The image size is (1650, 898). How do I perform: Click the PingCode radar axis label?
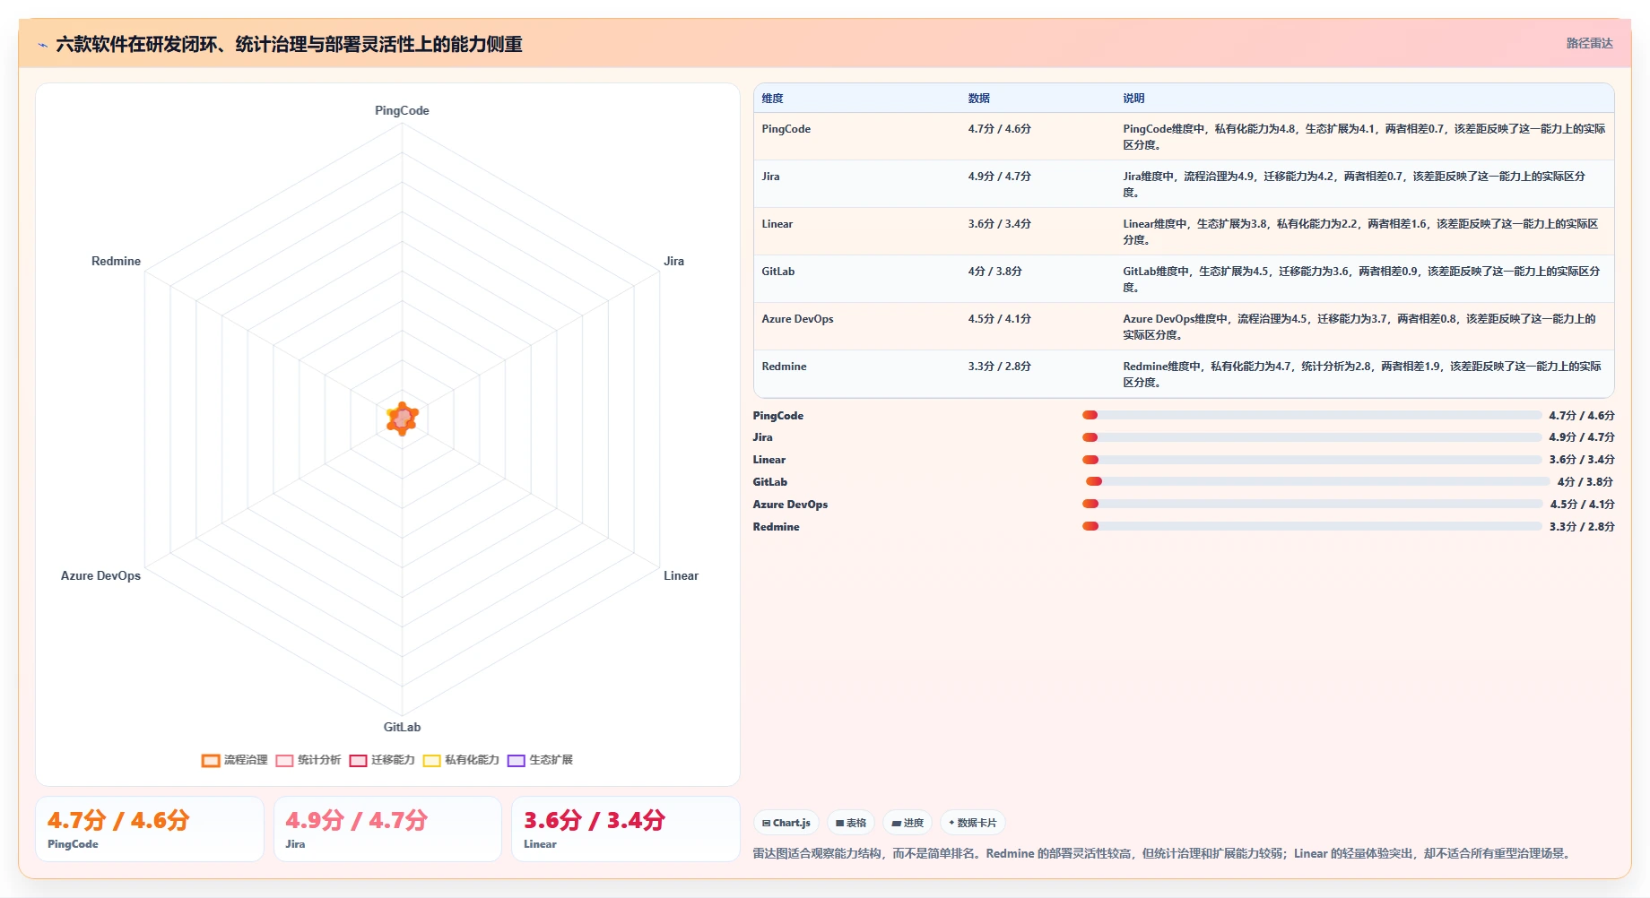(402, 110)
